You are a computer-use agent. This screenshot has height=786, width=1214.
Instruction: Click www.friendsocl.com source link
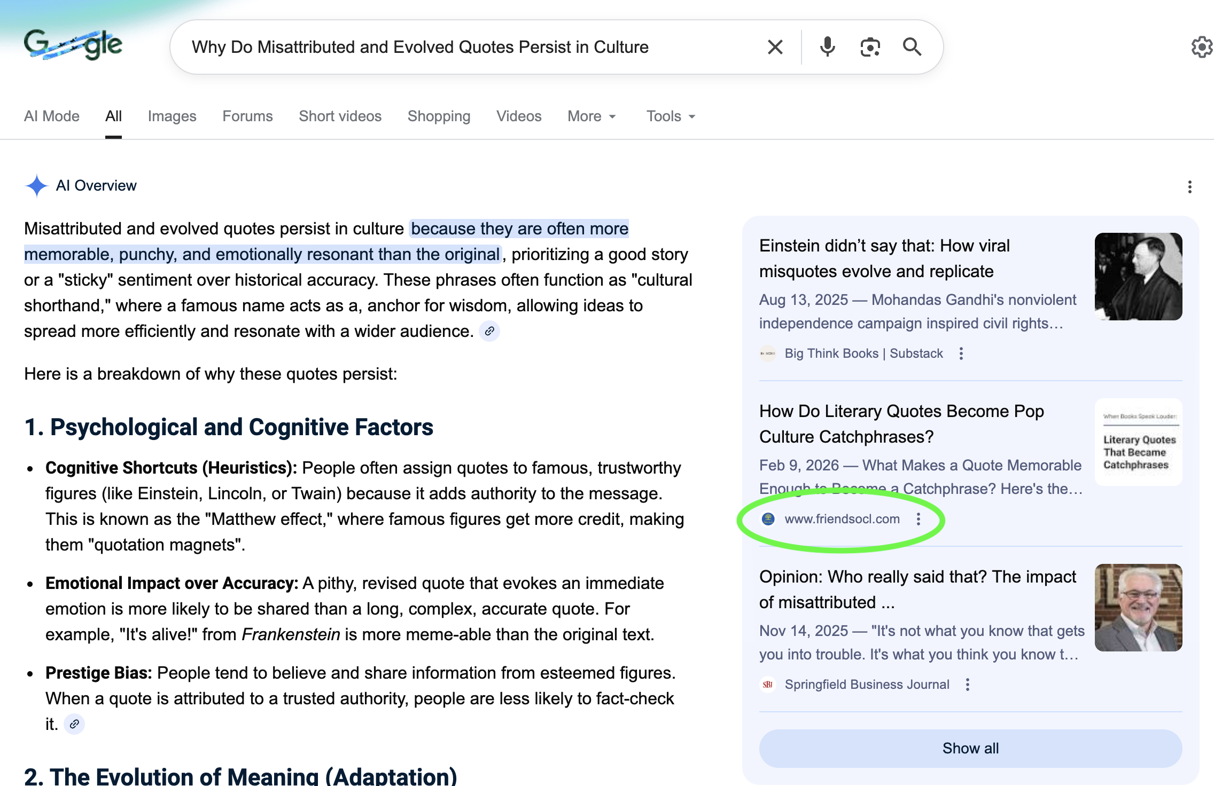click(x=842, y=519)
